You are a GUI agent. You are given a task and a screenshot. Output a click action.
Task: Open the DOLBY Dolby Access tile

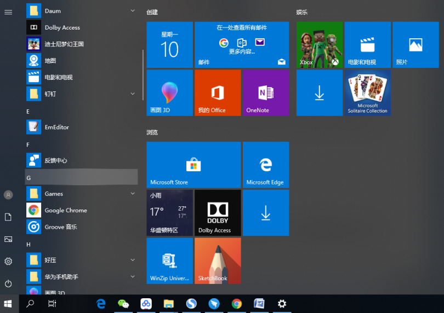click(218, 213)
